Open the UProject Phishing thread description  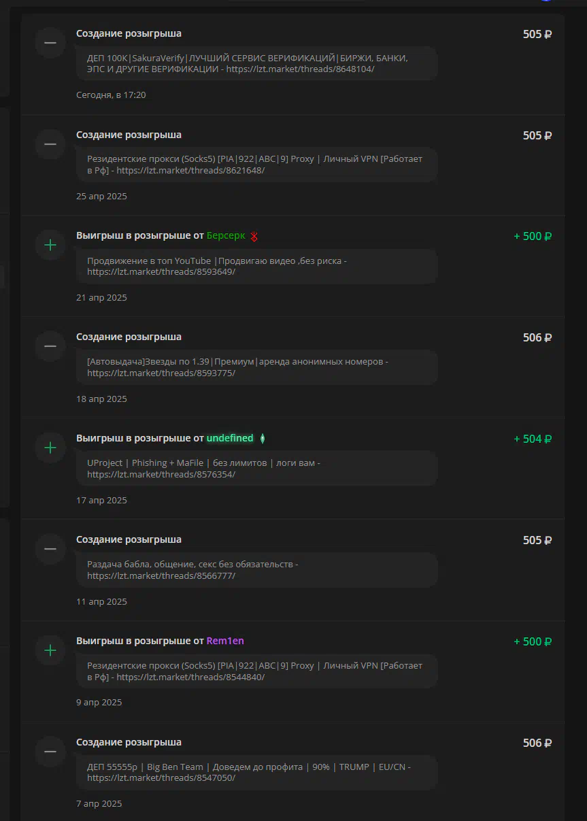click(256, 468)
